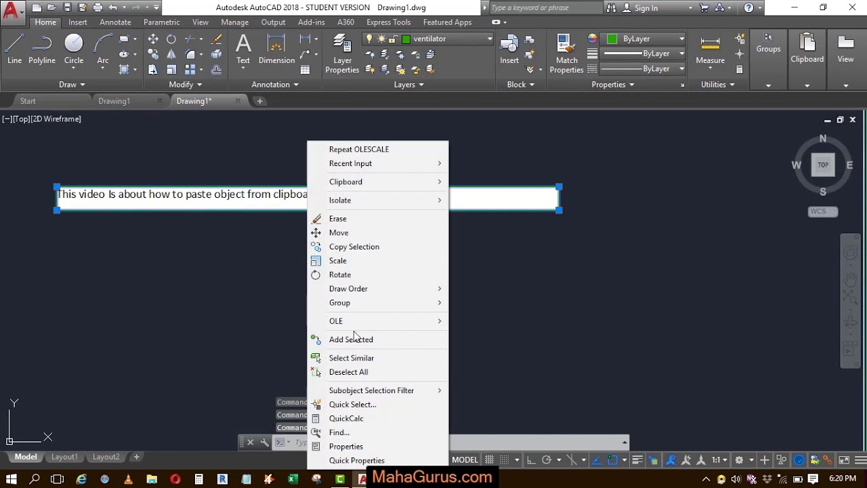The image size is (867, 488).
Task: Toggle MODEL space button in status bar
Action: (x=465, y=460)
